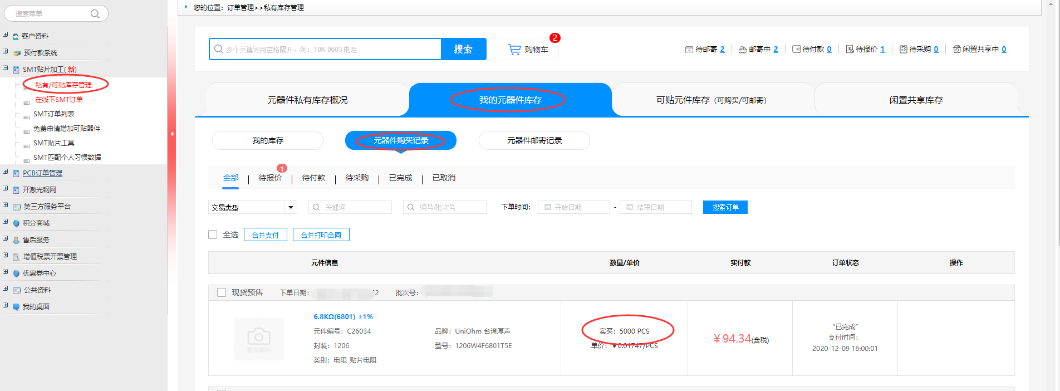Click the 待邮寄 status icon
This screenshot has height=391, width=1060.
(x=689, y=50)
